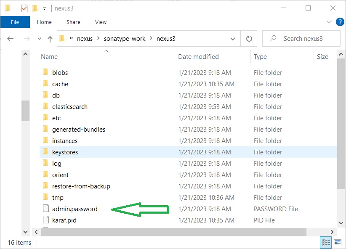
Task: Click the horizontal scroll left arrow
Action: 36,232
